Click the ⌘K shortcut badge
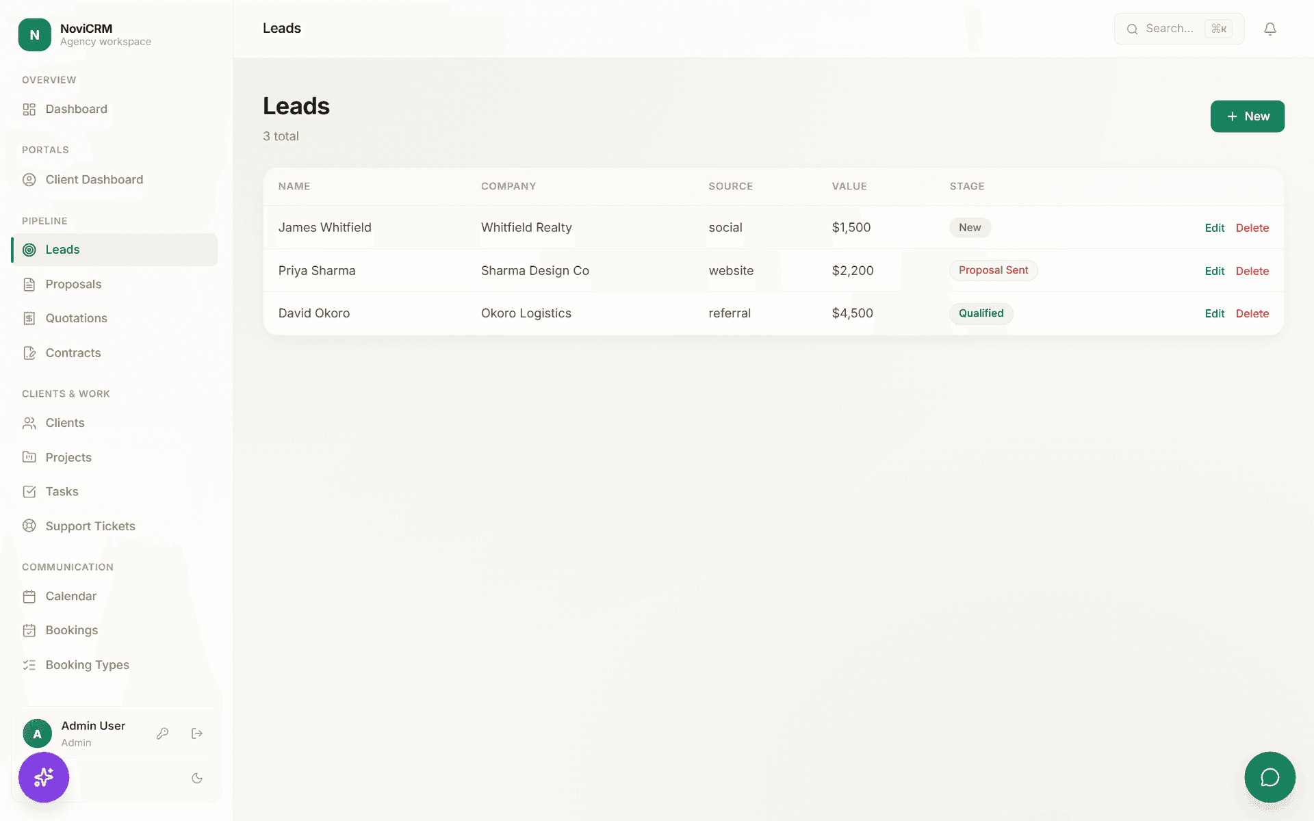The image size is (1314, 821). 1219,29
